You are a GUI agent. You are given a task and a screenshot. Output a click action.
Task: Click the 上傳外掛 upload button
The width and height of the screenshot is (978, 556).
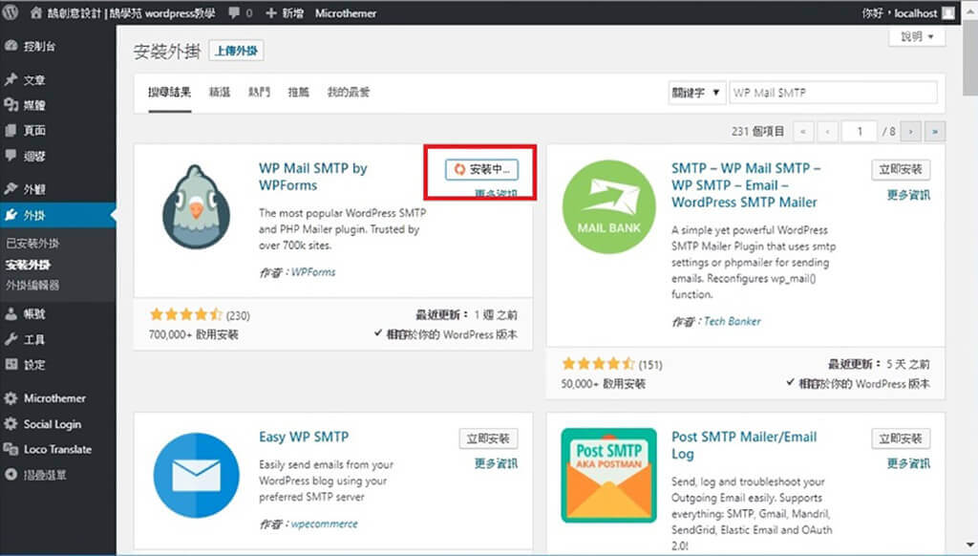236,52
